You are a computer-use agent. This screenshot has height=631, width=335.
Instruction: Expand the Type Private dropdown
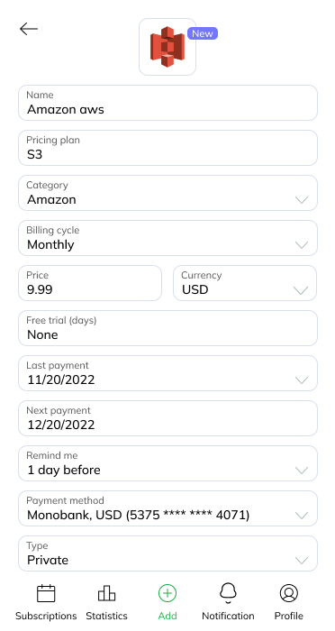167,553
